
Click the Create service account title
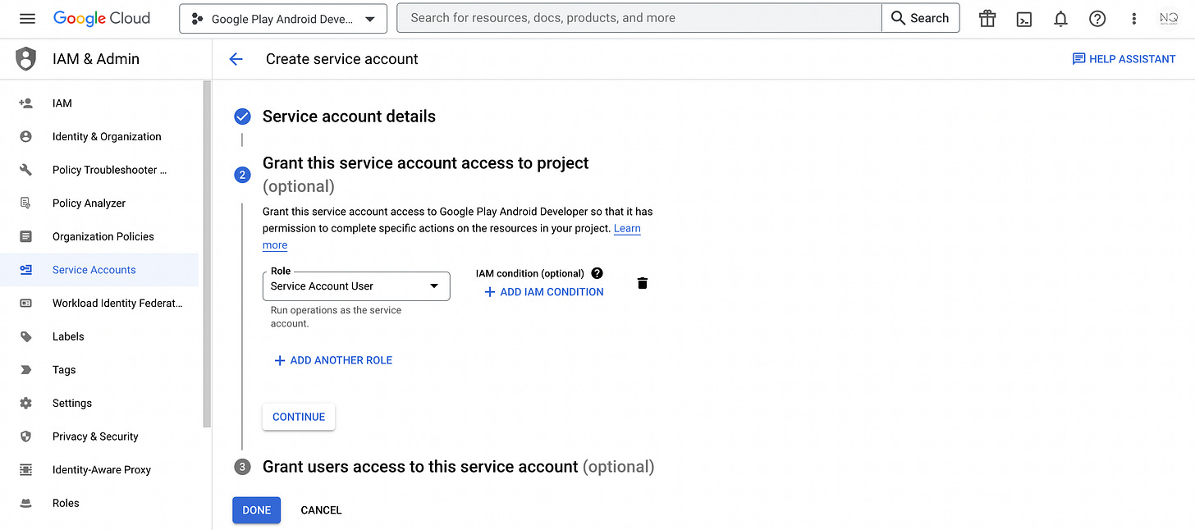[x=342, y=59]
